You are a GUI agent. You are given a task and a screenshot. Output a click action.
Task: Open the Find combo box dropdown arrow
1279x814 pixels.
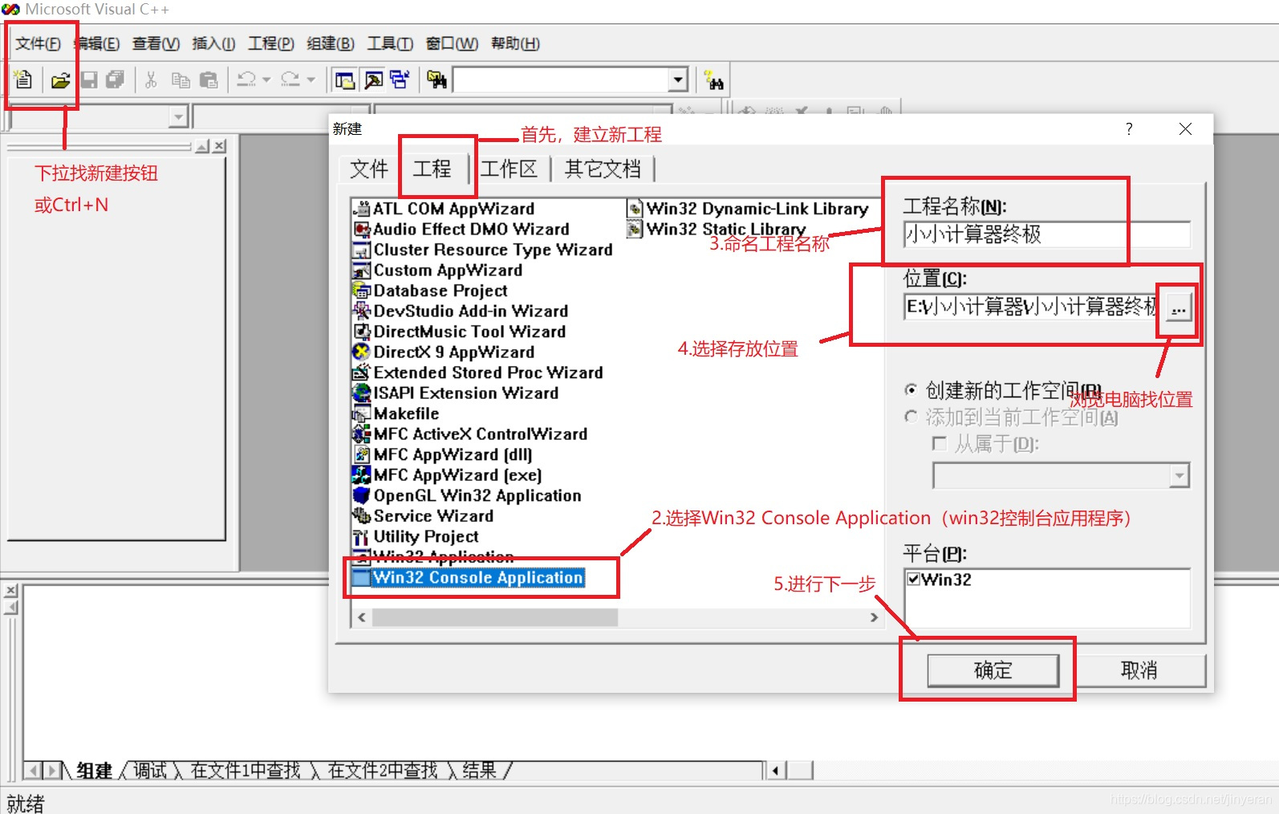679,79
